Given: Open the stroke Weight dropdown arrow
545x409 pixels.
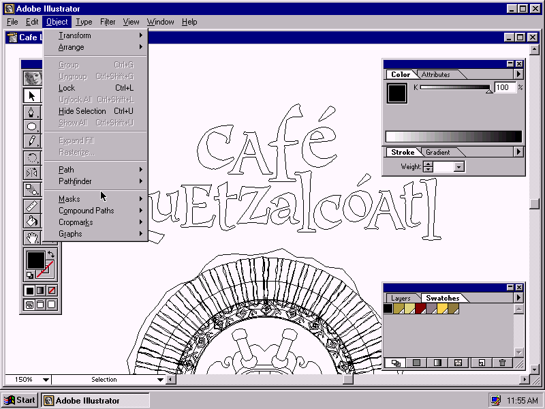Looking at the screenshot, I should (x=458, y=167).
